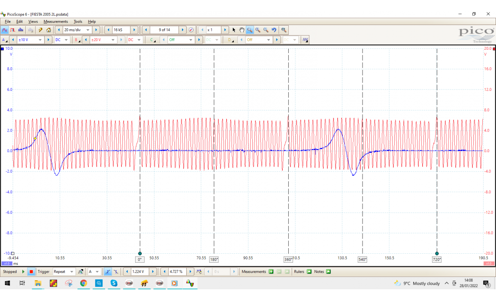Click the Add Measurement green plus icon
Viewport: 496px width, 300px height.
coord(271,272)
